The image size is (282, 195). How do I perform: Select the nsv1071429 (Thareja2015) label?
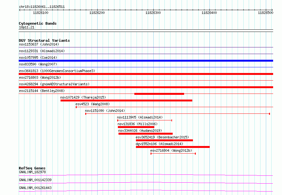83,97
